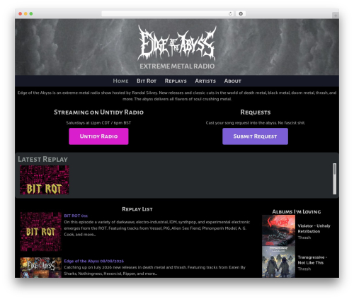Click the 'Extreme Metal Radio' tagline

point(177,66)
